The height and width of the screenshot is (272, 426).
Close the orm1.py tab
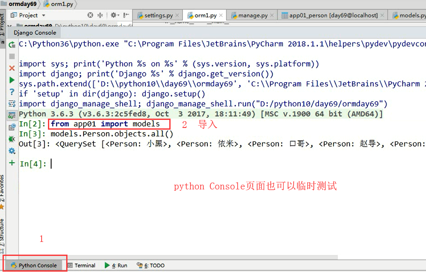pyautogui.click(x=221, y=15)
